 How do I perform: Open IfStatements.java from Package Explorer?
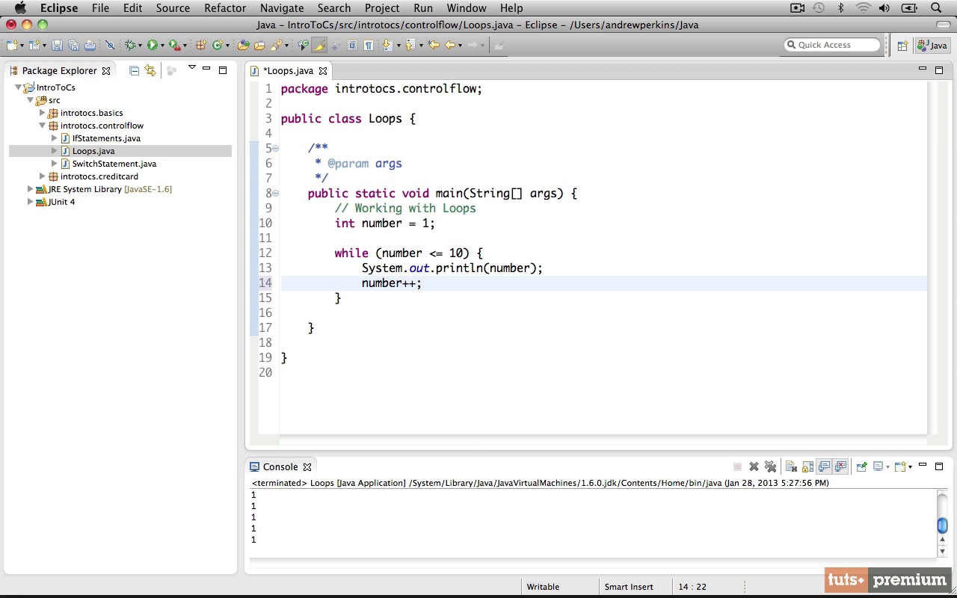[x=105, y=138]
